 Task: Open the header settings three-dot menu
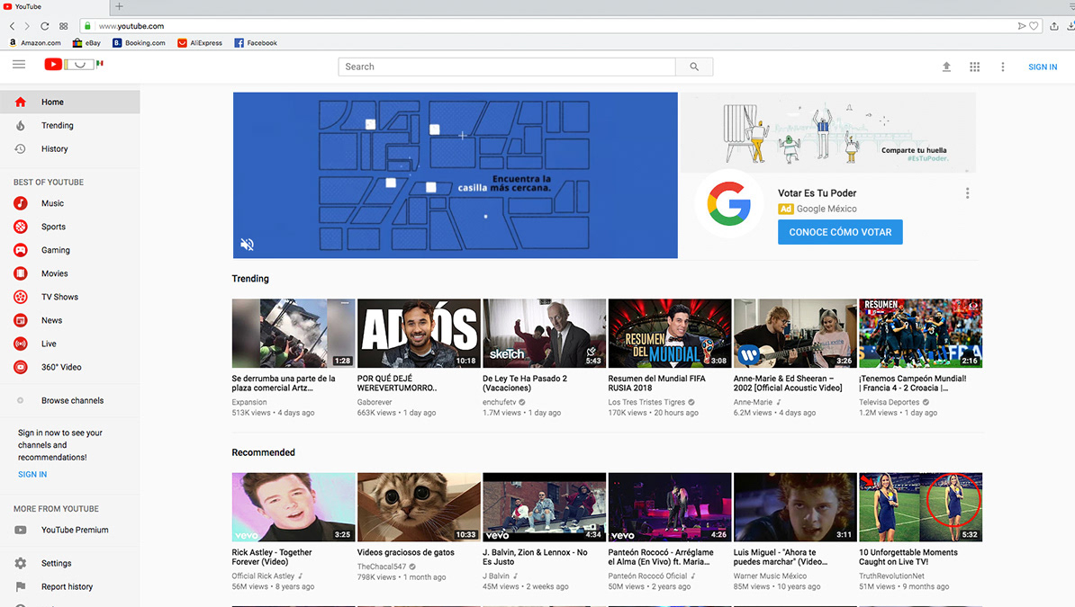1002,67
